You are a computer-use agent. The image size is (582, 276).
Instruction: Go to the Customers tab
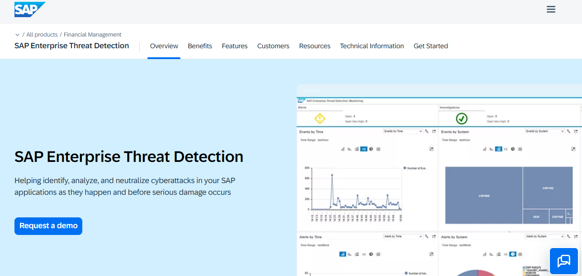[x=273, y=46]
